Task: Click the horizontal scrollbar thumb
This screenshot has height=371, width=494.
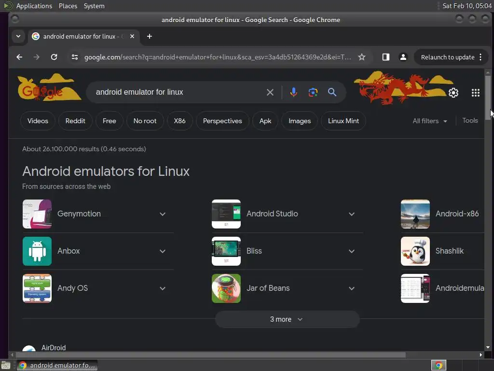Action: tap(210, 355)
